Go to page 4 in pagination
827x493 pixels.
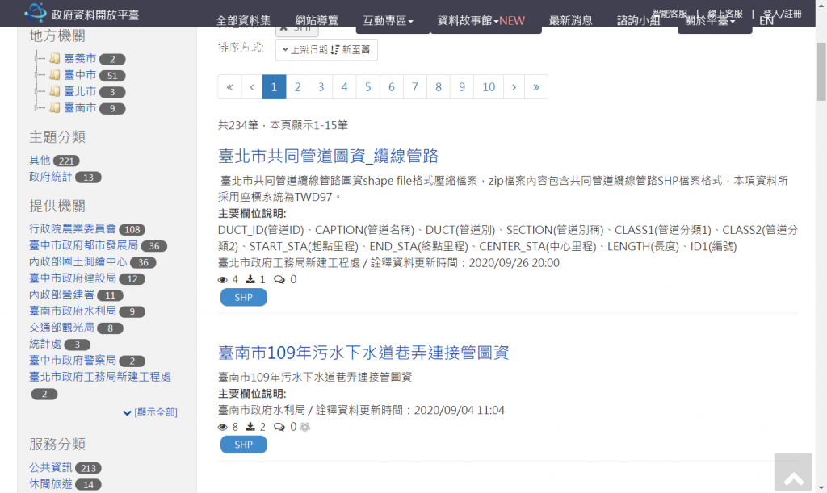[x=344, y=87]
